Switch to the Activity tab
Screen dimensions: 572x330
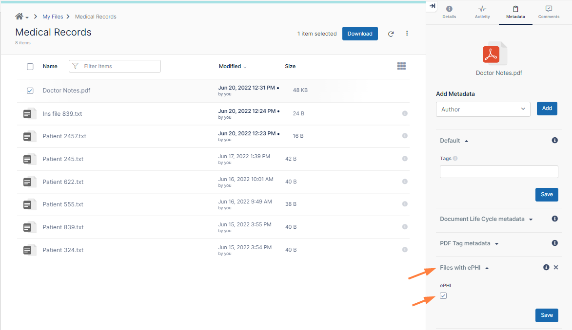tap(482, 12)
